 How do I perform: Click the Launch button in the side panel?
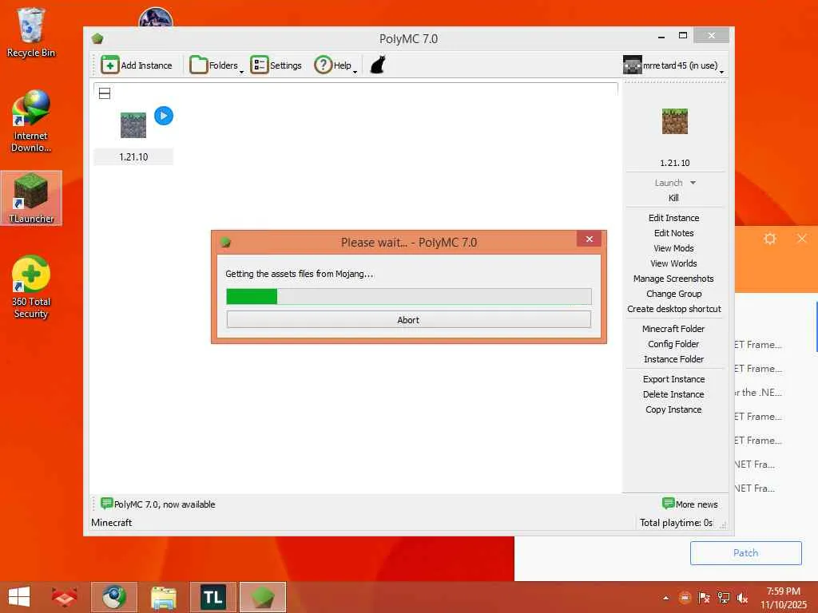(669, 183)
